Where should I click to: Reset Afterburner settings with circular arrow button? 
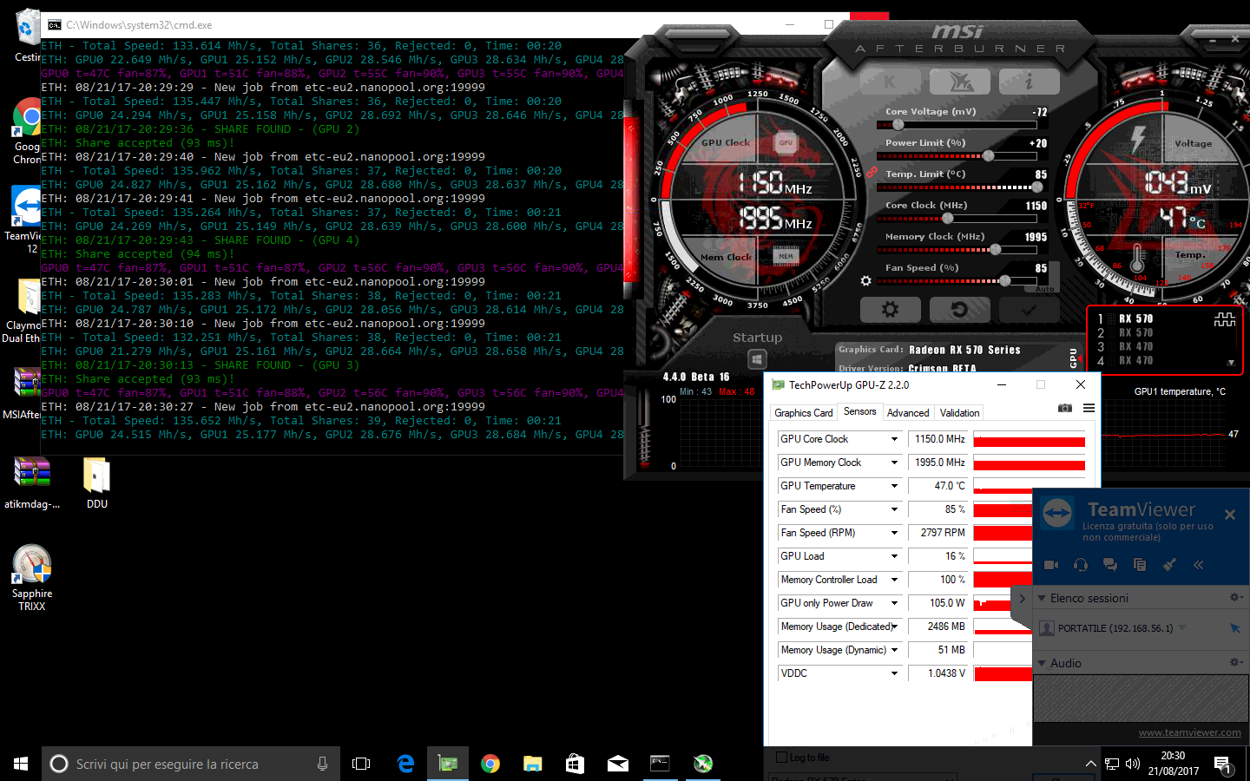pos(959,309)
